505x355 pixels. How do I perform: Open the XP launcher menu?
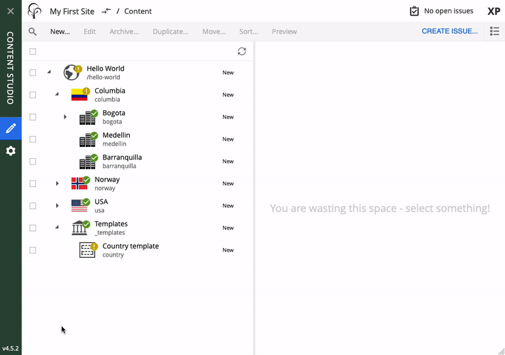(494, 11)
